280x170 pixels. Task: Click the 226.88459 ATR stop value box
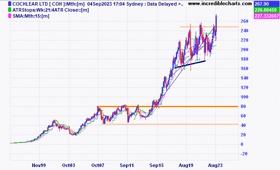266,10
